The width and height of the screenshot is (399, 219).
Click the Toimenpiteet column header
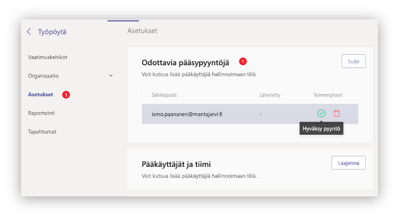point(328,95)
